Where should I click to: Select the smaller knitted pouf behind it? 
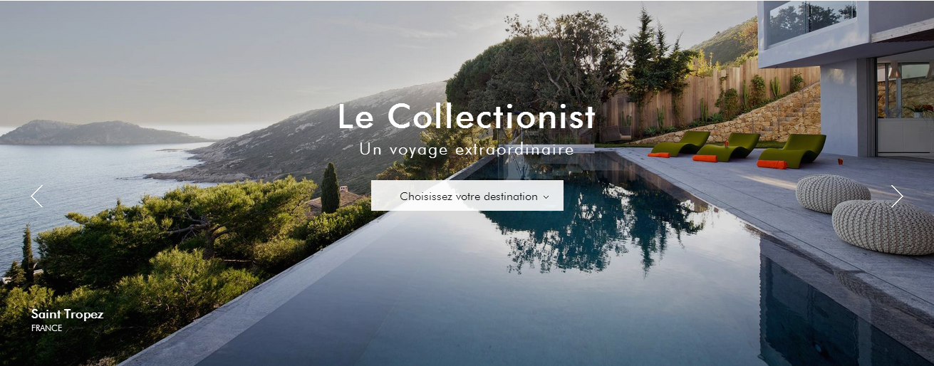(x=833, y=194)
